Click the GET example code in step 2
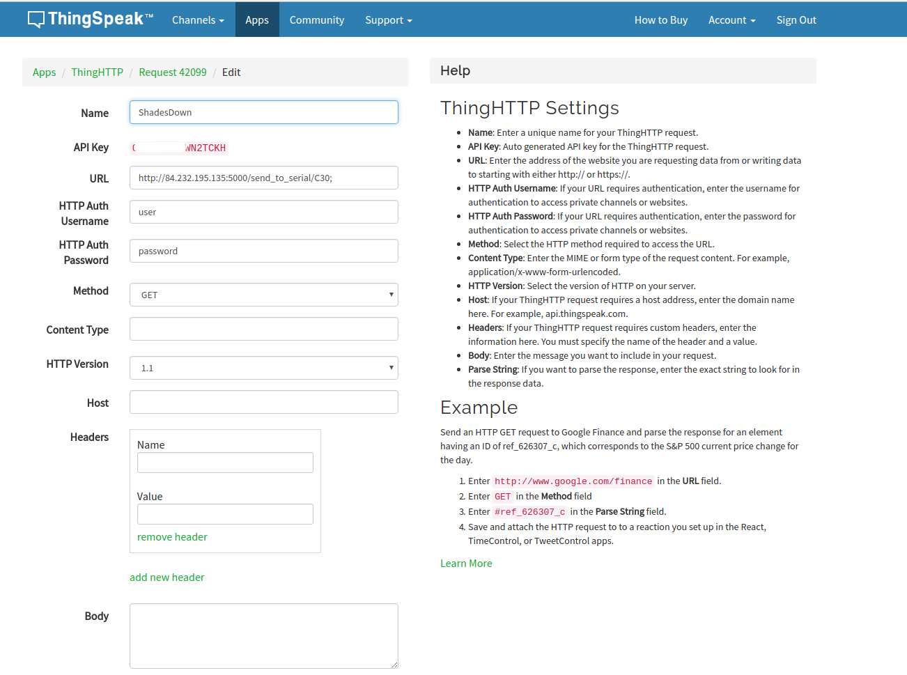907x675 pixels. click(503, 497)
